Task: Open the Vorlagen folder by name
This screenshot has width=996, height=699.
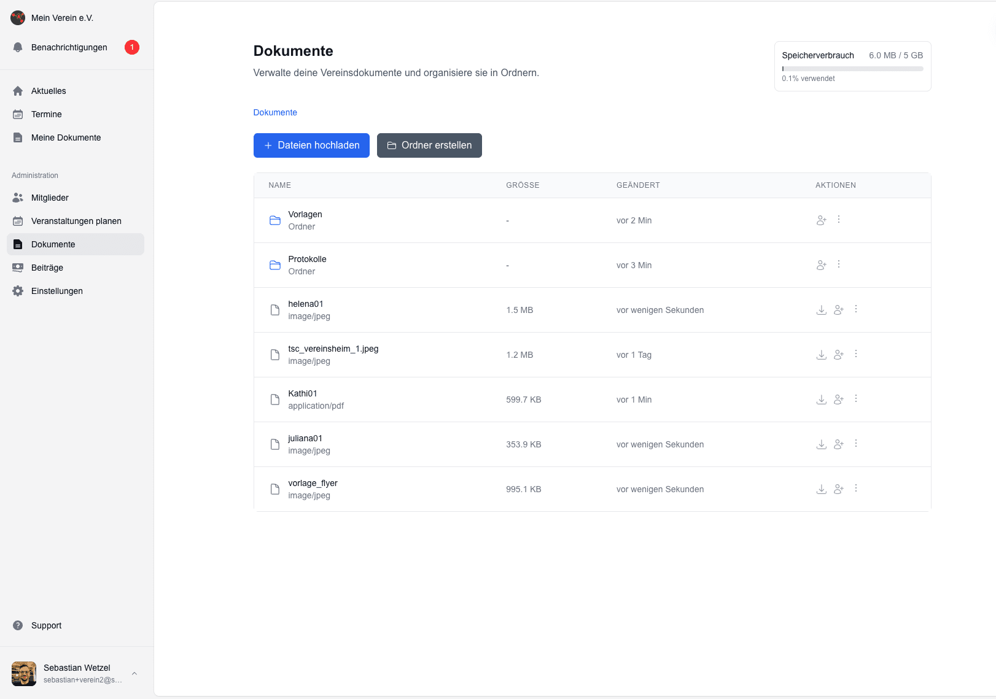Action: click(x=305, y=214)
